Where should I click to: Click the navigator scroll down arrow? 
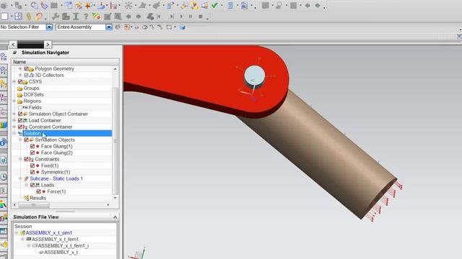coord(115,198)
